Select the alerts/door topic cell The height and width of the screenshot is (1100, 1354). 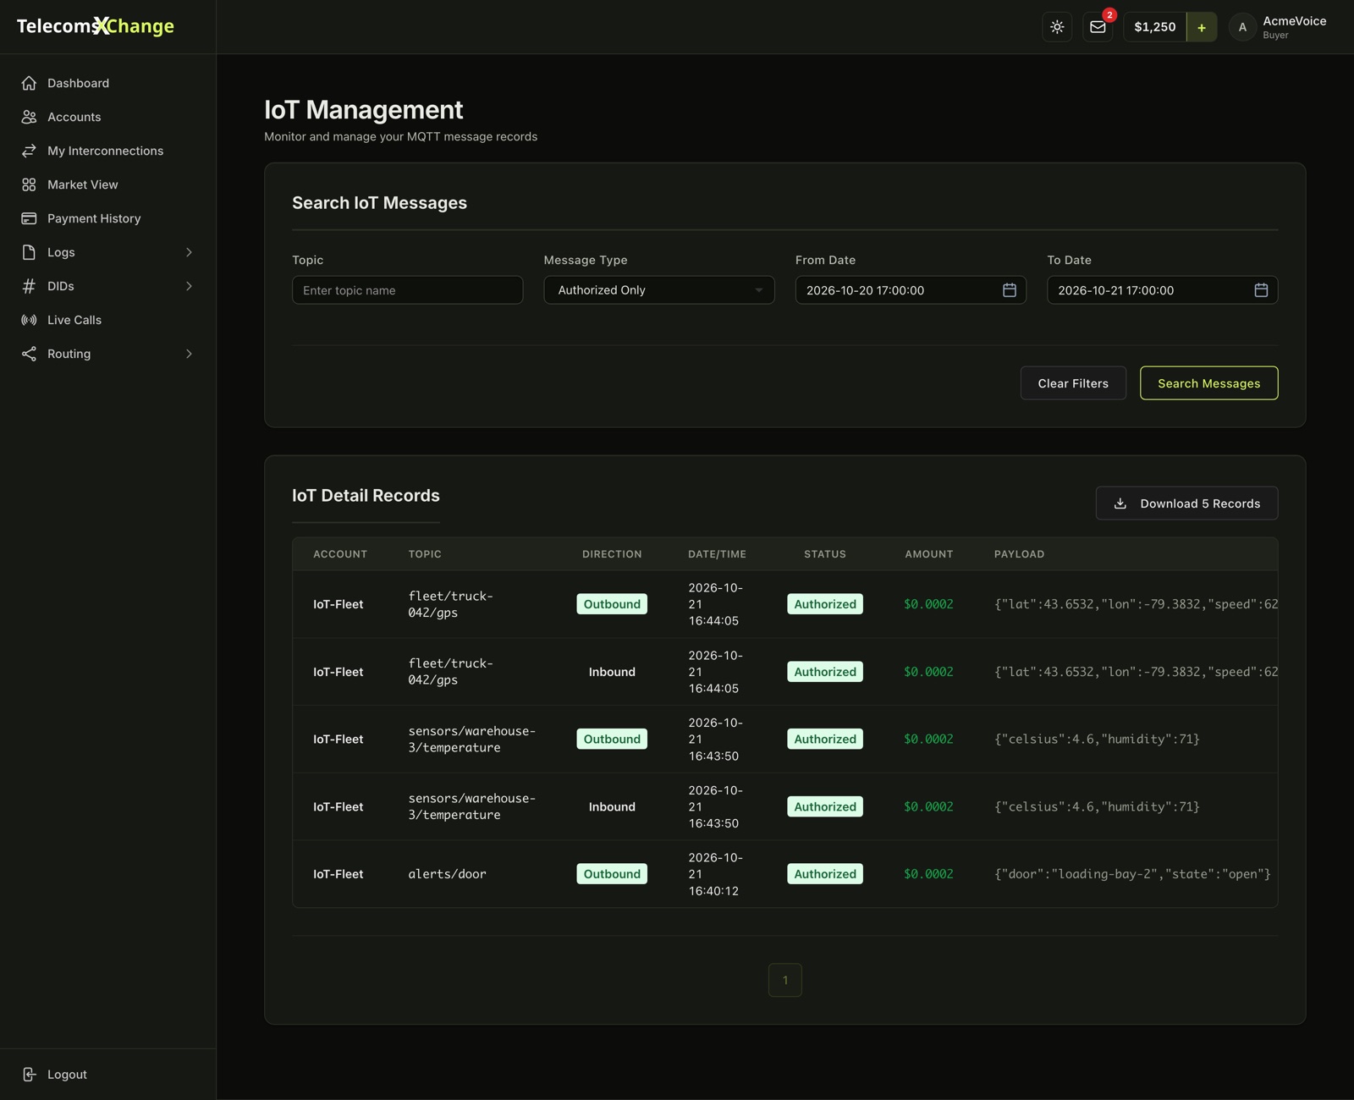[447, 874]
